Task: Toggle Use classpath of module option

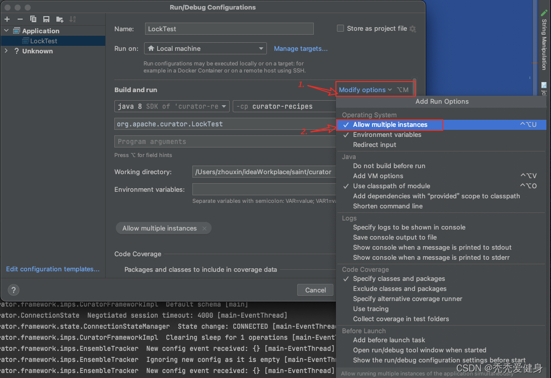Action: click(441, 186)
